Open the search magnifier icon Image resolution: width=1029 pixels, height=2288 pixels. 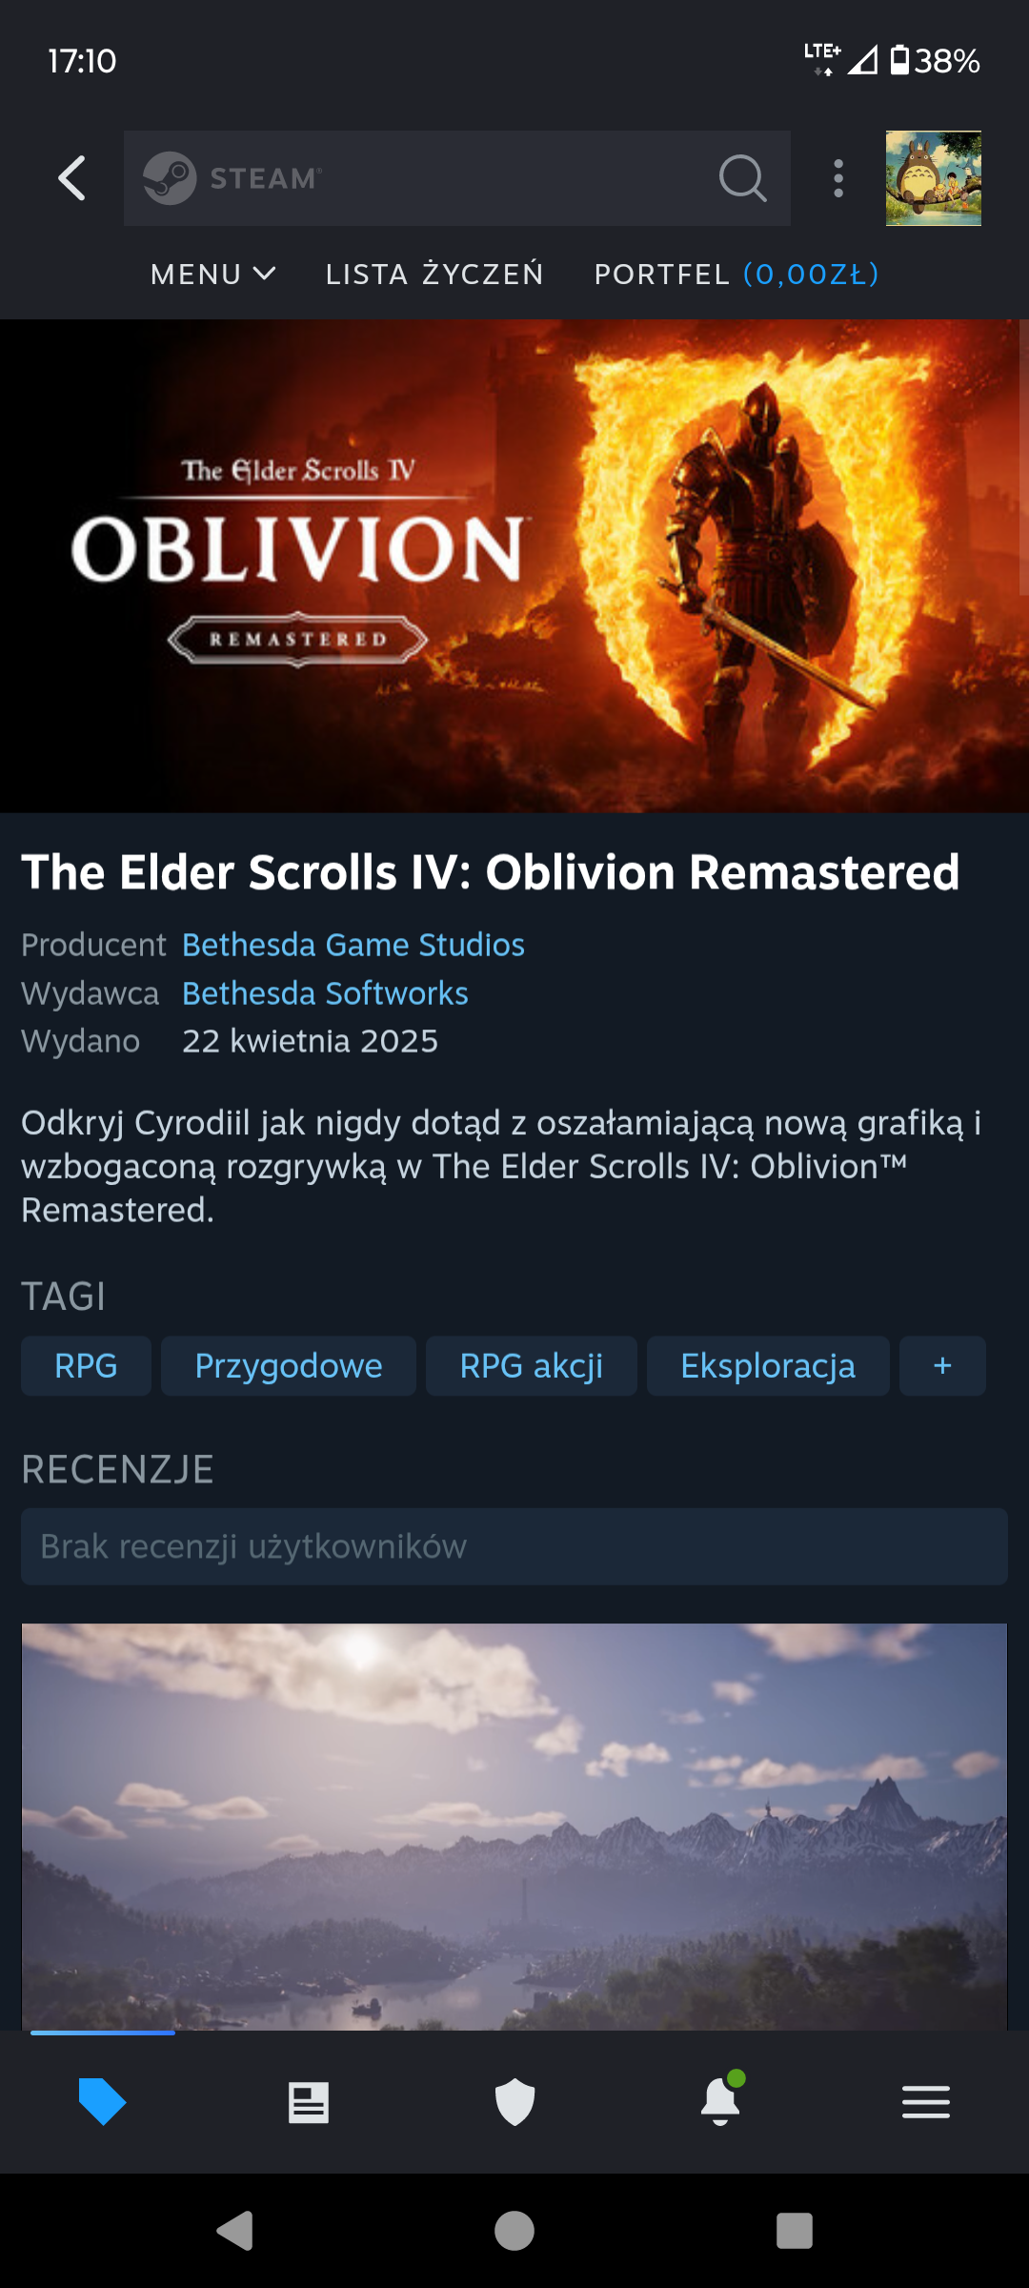click(x=742, y=178)
